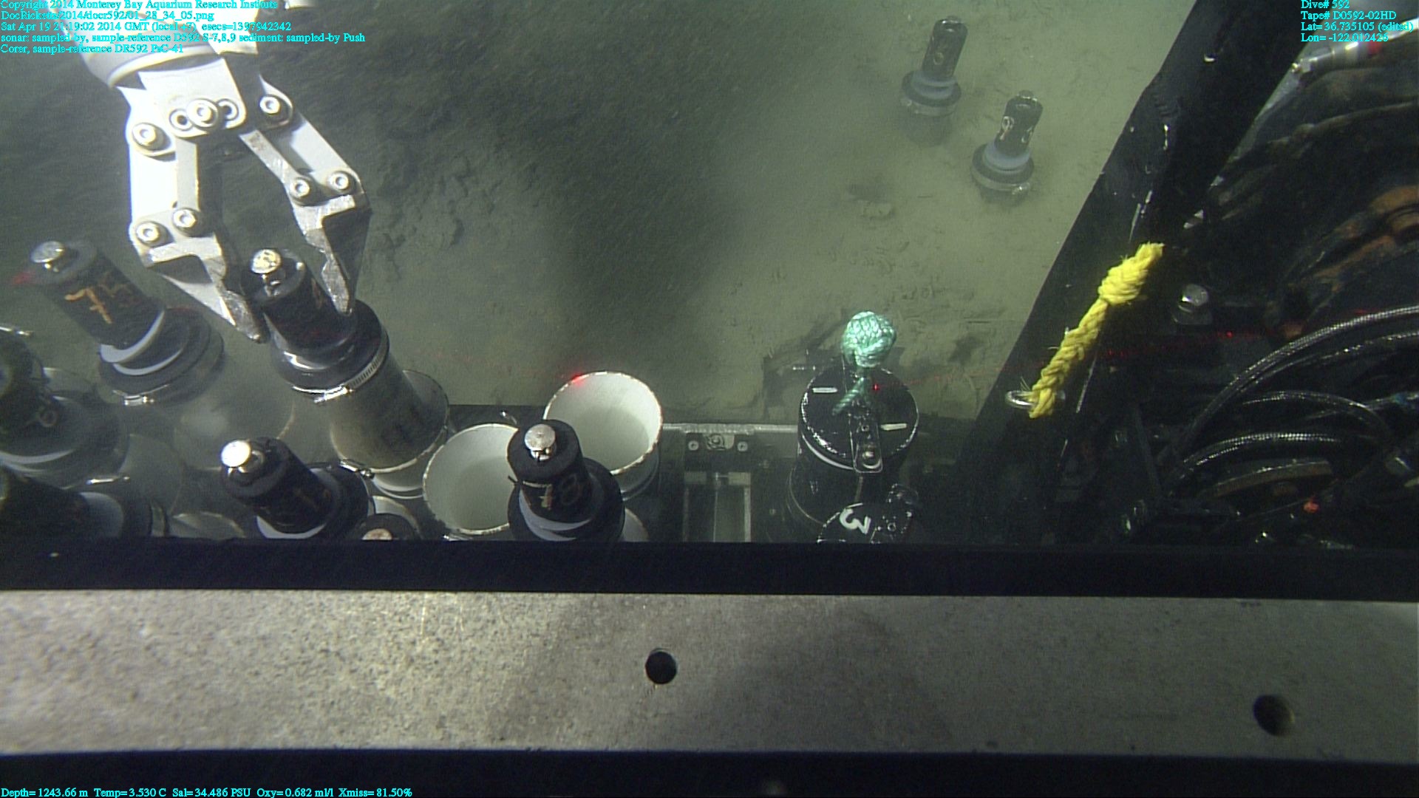The image size is (1419, 798).
Task: Click the Depth=1243.66 m readout
Action: tap(44, 792)
